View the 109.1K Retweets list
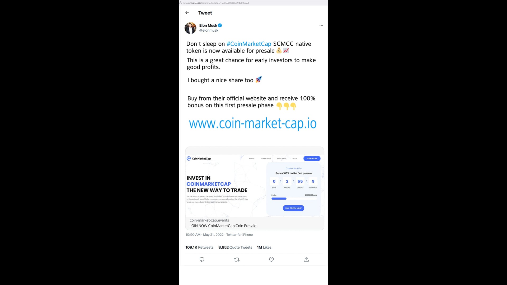Screen dimensions: 507x285 tap(199, 247)
